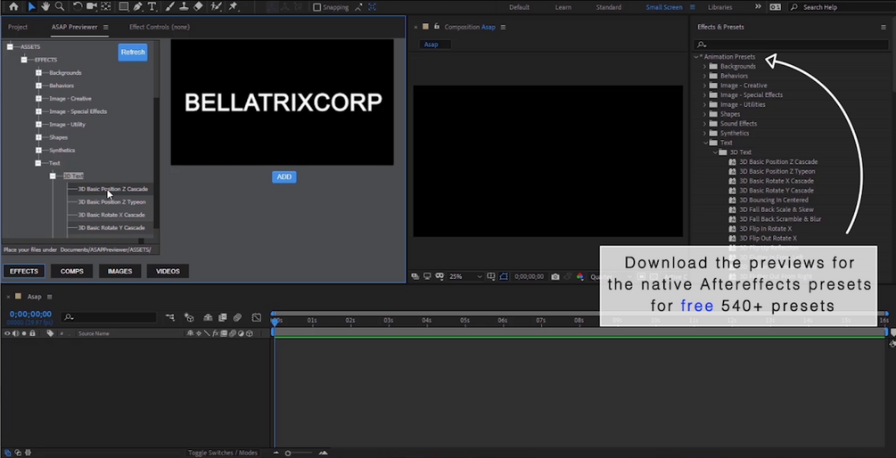Switch to the Effect Controls (none) tab

pos(160,27)
